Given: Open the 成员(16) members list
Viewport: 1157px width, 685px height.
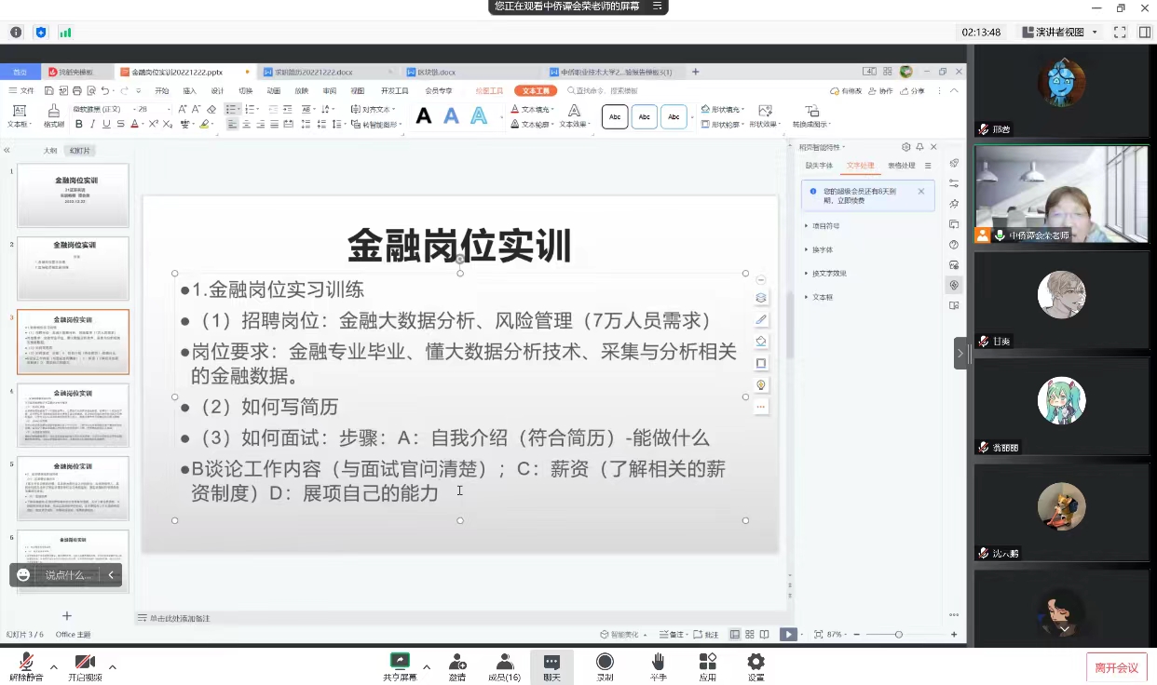Looking at the screenshot, I should pyautogui.click(x=504, y=665).
